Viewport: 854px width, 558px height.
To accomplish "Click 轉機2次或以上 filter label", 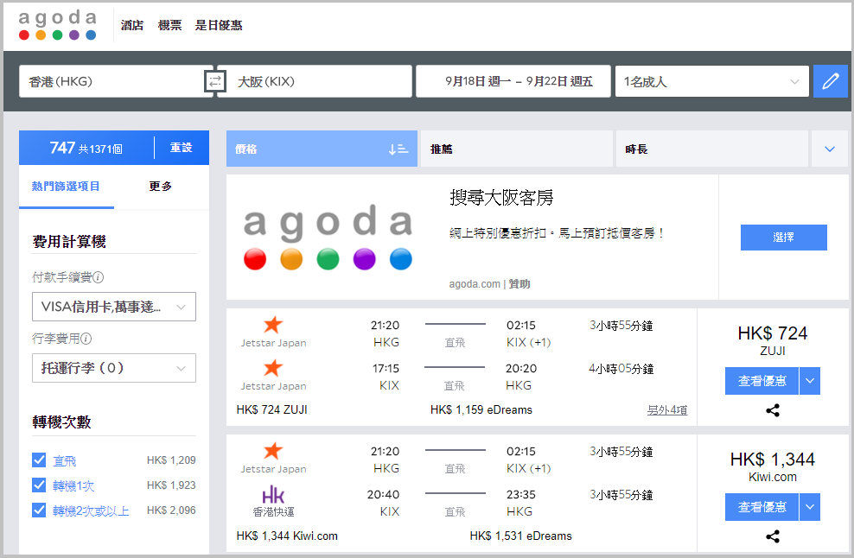I will pos(91,510).
